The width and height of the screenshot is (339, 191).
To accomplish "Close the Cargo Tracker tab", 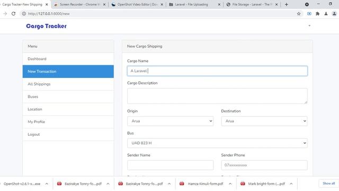I will pos(47,4).
